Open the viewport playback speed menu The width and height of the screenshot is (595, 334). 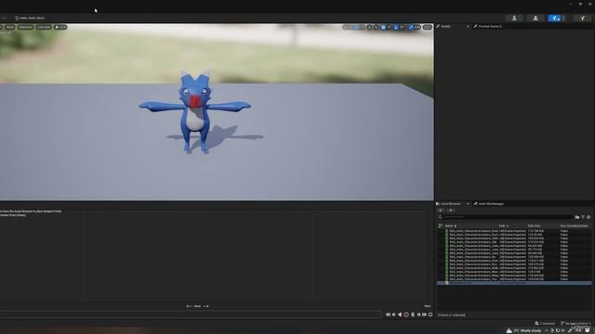pos(60,27)
